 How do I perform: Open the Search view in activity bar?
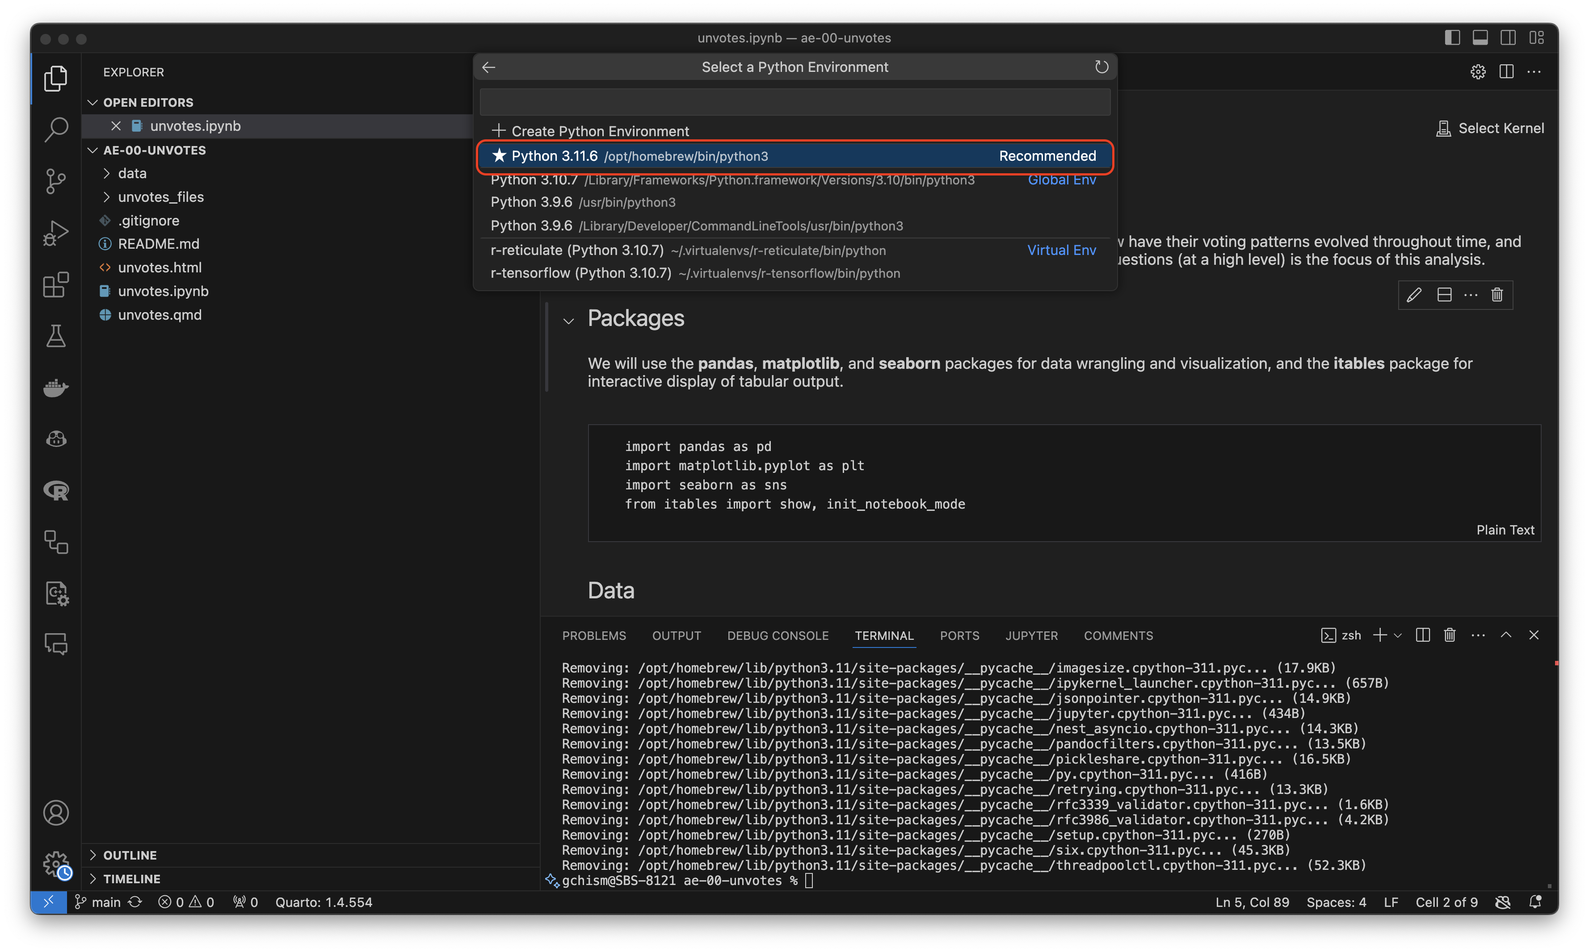click(56, 129)
